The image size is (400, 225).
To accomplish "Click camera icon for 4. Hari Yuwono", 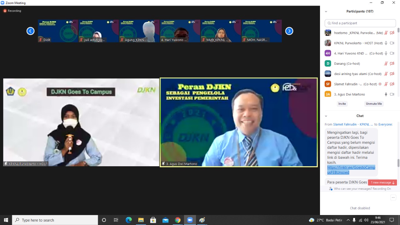I will click(x=392, y=53).
